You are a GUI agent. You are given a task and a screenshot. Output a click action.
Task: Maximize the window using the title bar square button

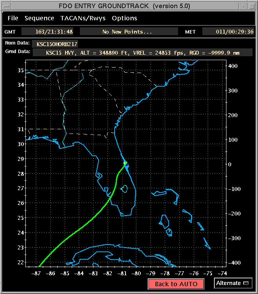(x=252, y=6)
